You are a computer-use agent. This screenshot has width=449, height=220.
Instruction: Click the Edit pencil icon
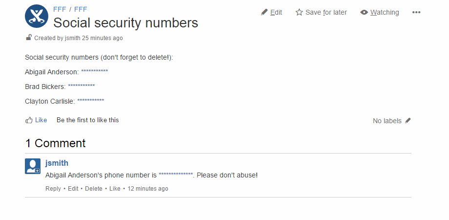(264, 12)
